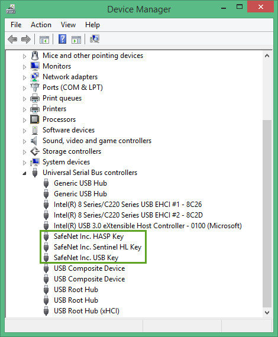Screen dimensions: 278x337
Task: Open the View menu
Action: (68, 25)
